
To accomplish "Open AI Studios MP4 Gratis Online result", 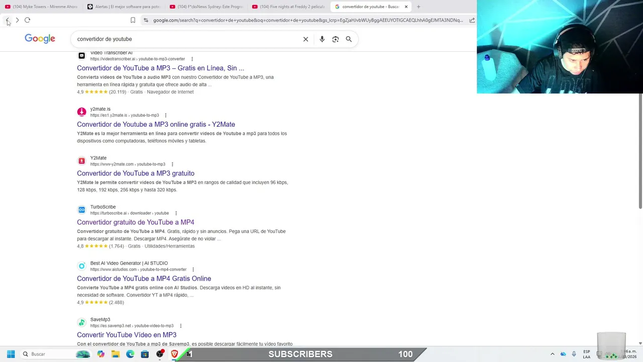I will pos(144,279).
